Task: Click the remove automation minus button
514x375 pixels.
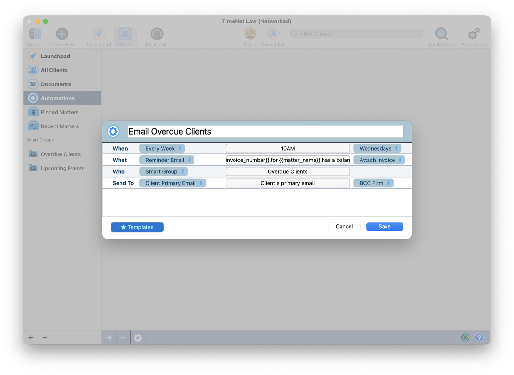Action: [123, 338]
